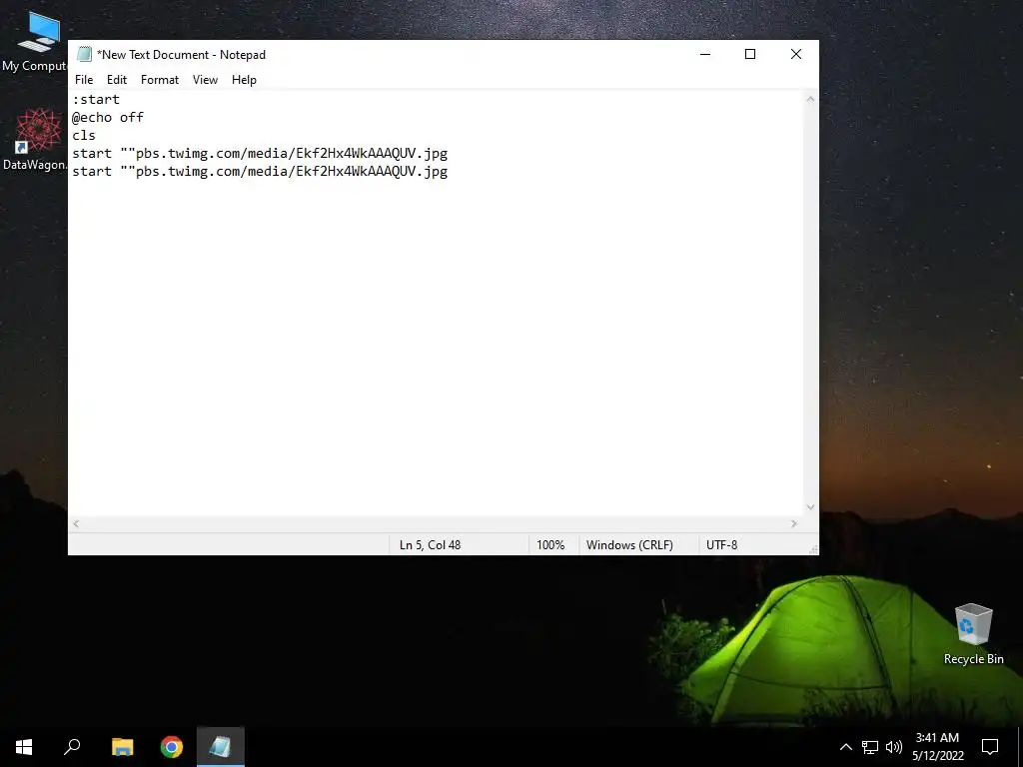Maximize the Notepad window
The width and height of the screenshot is (1023, 767).
[750, 54]
